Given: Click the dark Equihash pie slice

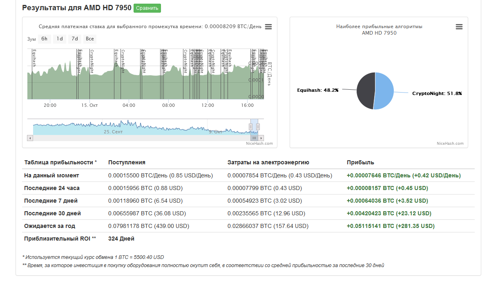Looking at the screenshot, I should (365, 91).
